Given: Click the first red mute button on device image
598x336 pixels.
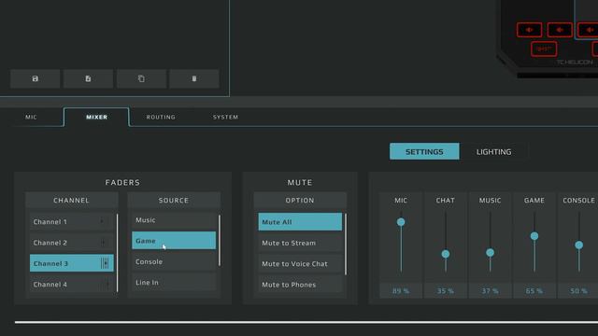Looking at the screenshot, I should click(530, 30).
